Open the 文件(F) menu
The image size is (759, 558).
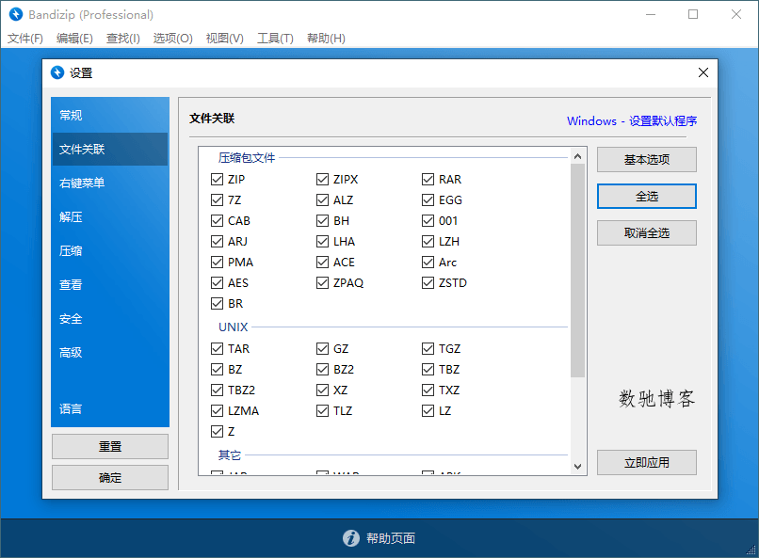[25, 39]
